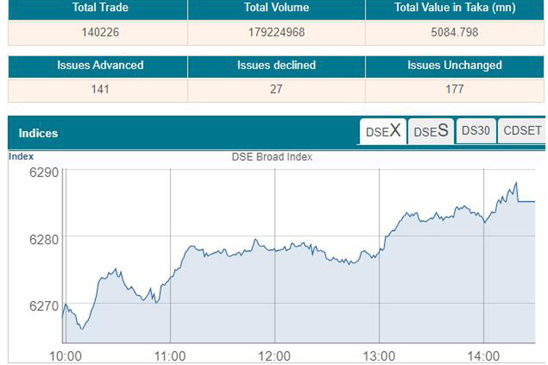Click the 6290 value on the index axis

(44, 172)
